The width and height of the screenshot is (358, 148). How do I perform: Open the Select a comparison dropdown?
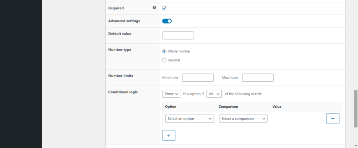pyautogui.click(x=243, y=119)
